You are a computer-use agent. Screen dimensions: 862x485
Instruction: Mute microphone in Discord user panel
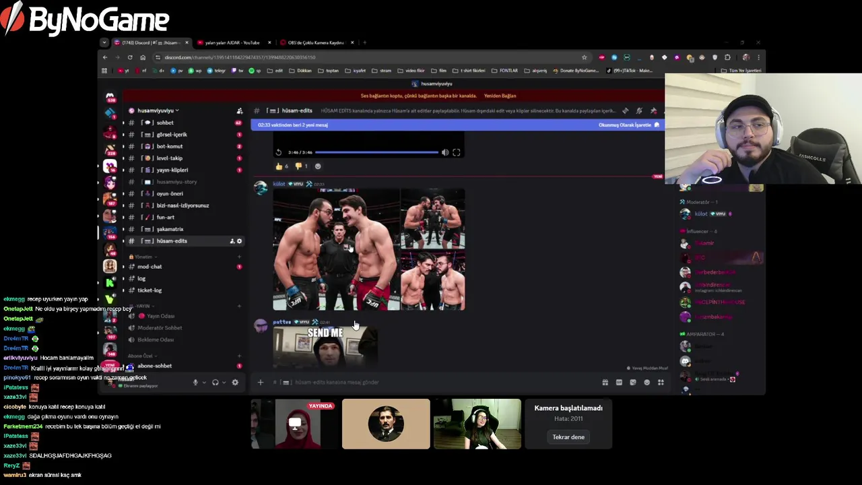tap(195, 383)
